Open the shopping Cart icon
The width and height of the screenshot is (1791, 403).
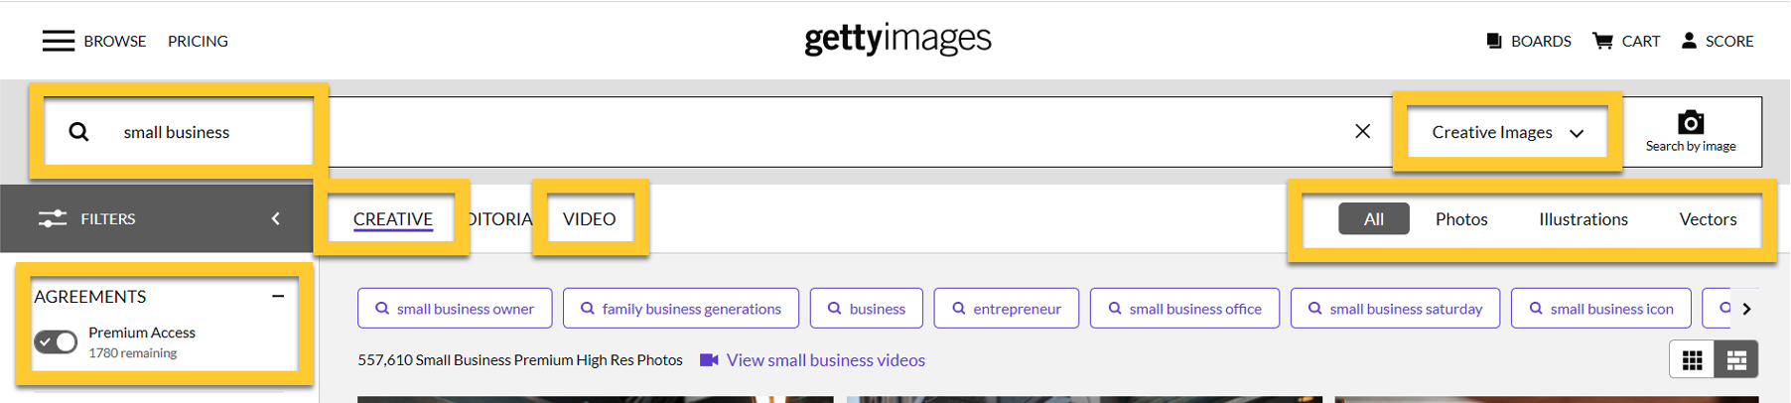1602,41
